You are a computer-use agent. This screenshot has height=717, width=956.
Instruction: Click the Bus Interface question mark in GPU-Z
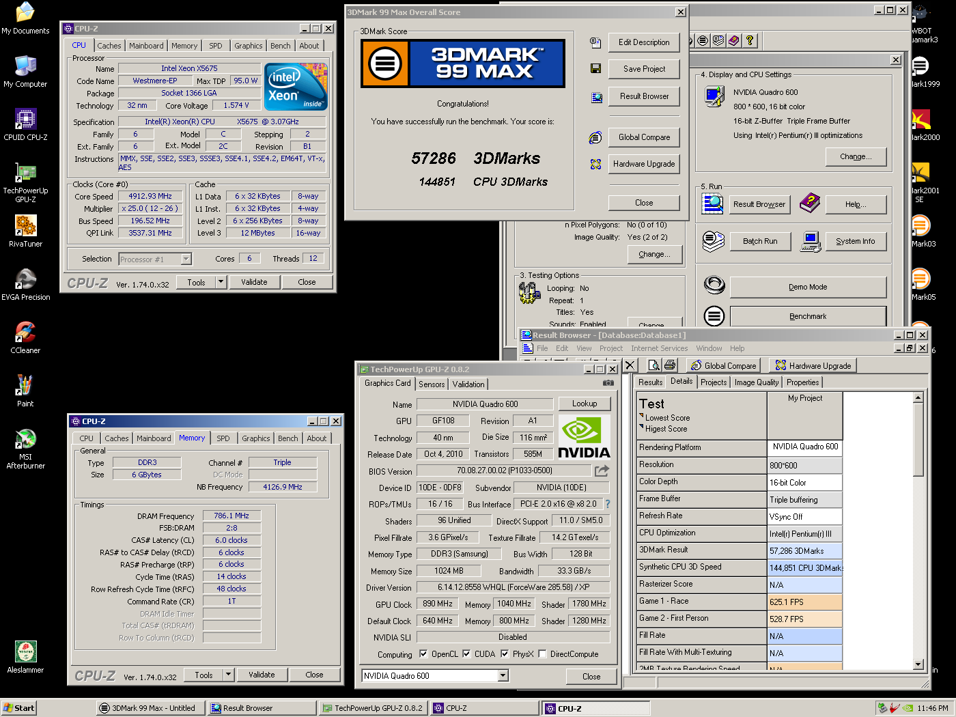pos(607,504)
